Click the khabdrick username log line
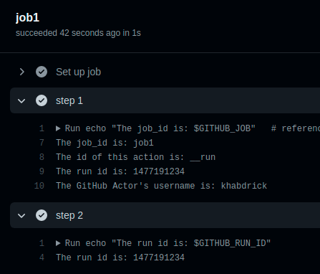This screenshot has width=320, height=274. coord(161,186)
